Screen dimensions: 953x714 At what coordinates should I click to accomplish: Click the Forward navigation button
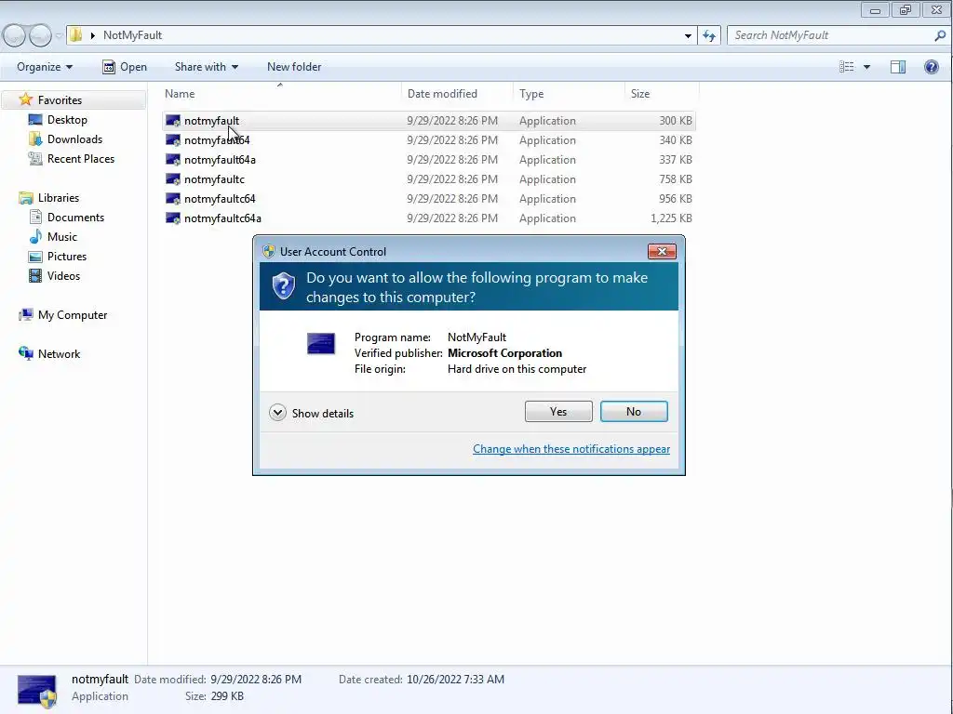(x=40, y=36)
